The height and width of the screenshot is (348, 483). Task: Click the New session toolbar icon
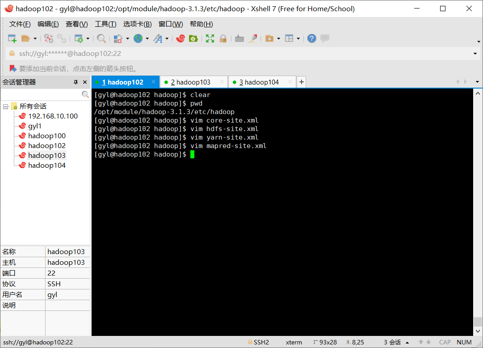(12, 38)
